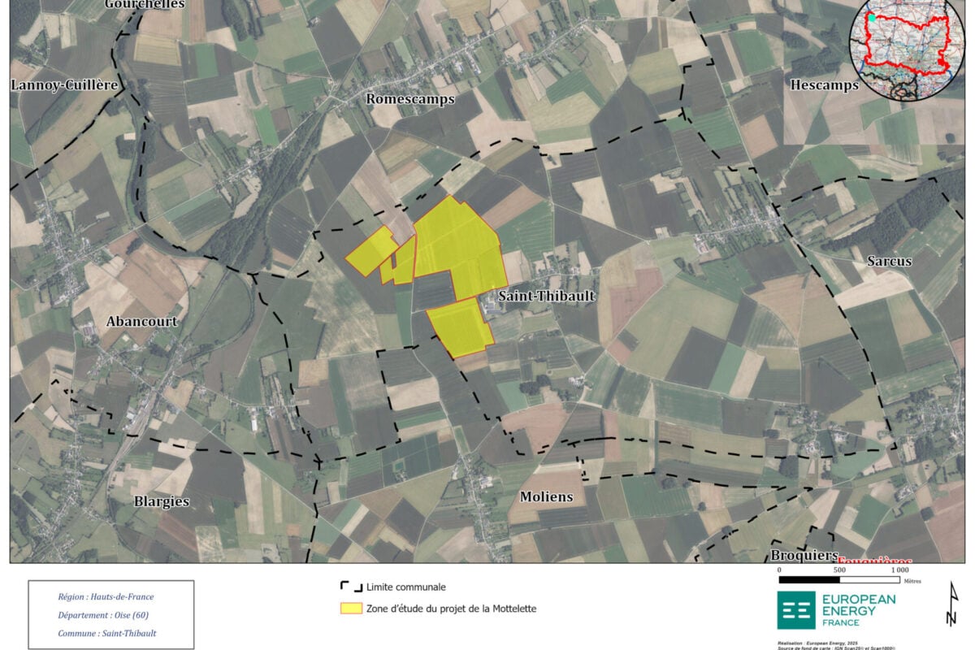975x650 pixels.
Task: Click the Abancourt commune label
Action: (141, 321)
